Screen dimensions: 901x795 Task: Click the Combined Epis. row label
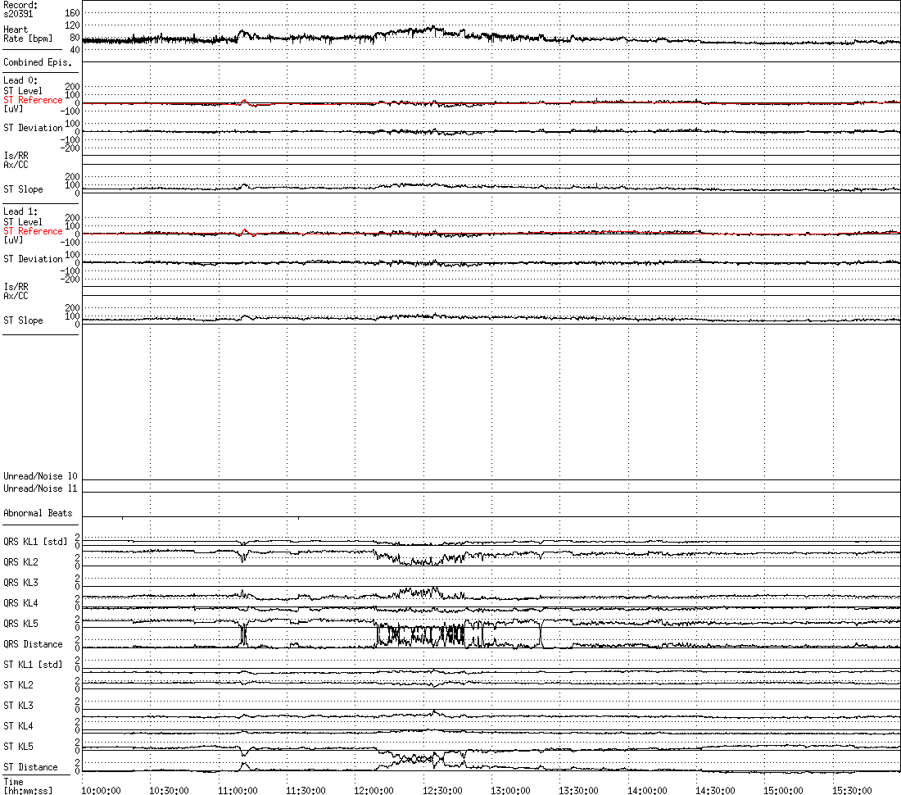pos(37,62)
